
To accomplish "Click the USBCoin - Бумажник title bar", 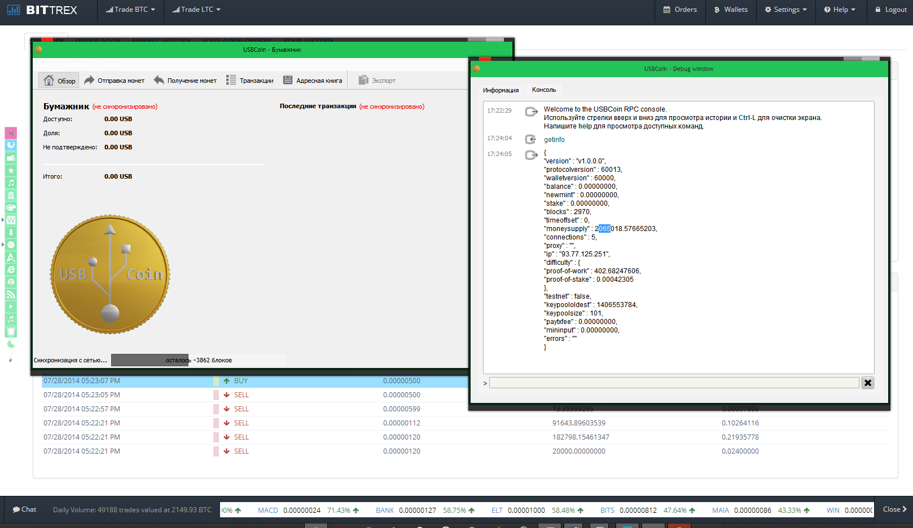I will tap(272, 50).
